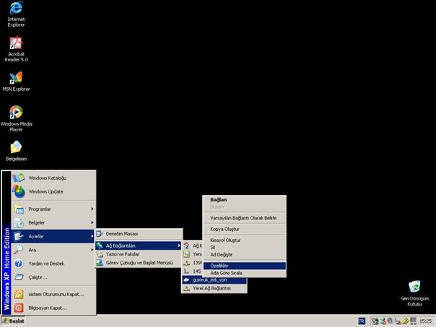436x327 pixels.
Task: Click the Yazıcı ve Fakslar printer icon
Action: [x=100, y=254]
